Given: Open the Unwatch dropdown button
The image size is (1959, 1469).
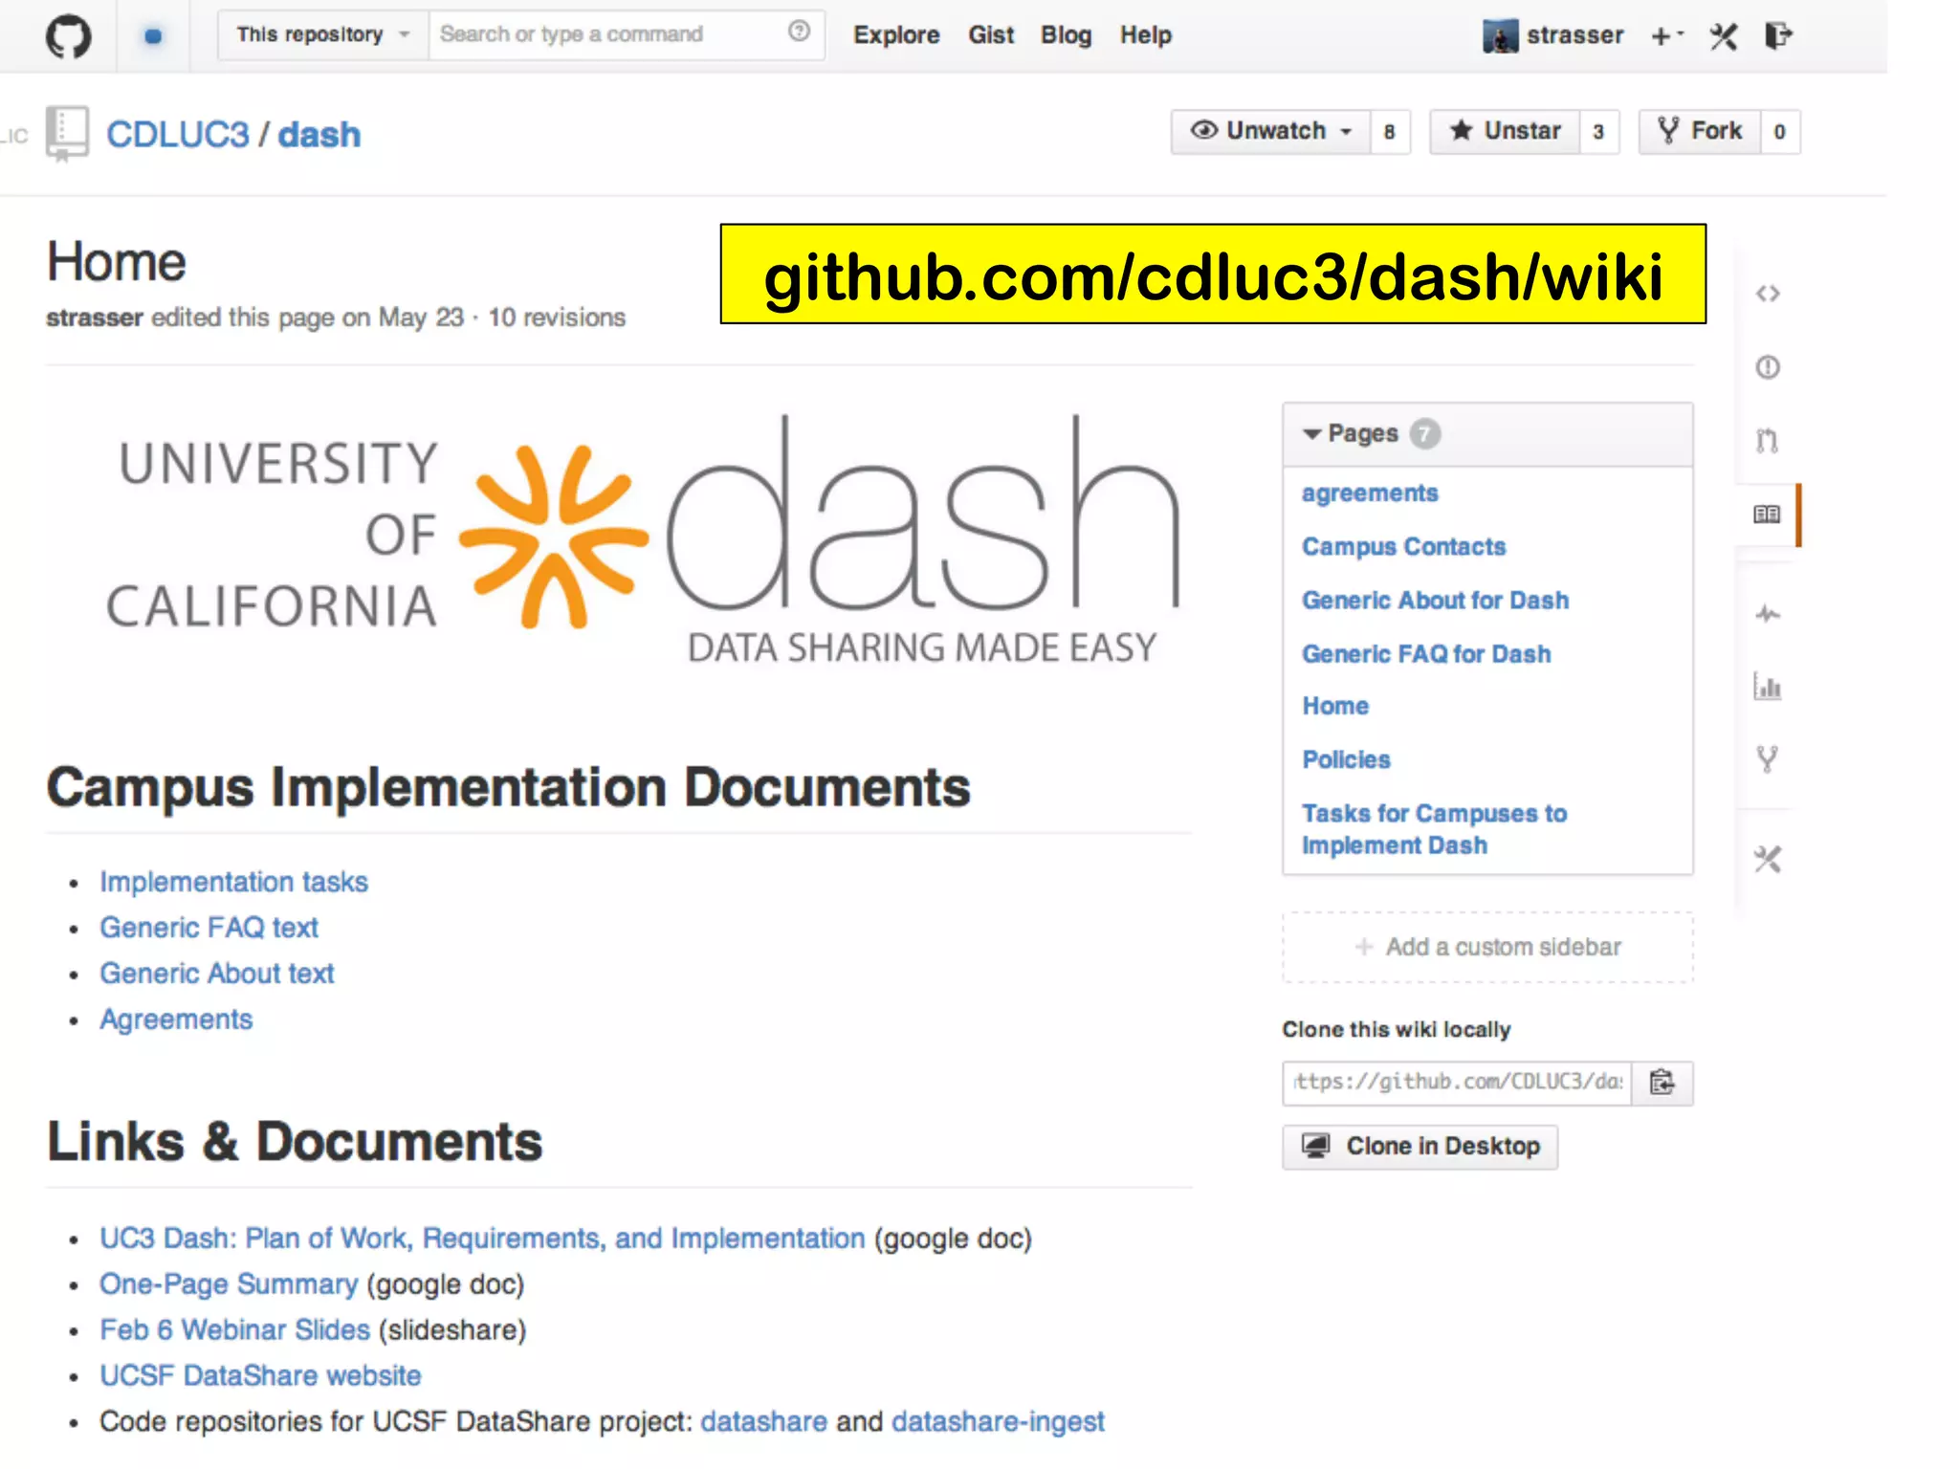Looking at the screenshot, I should click(1270, 131).
